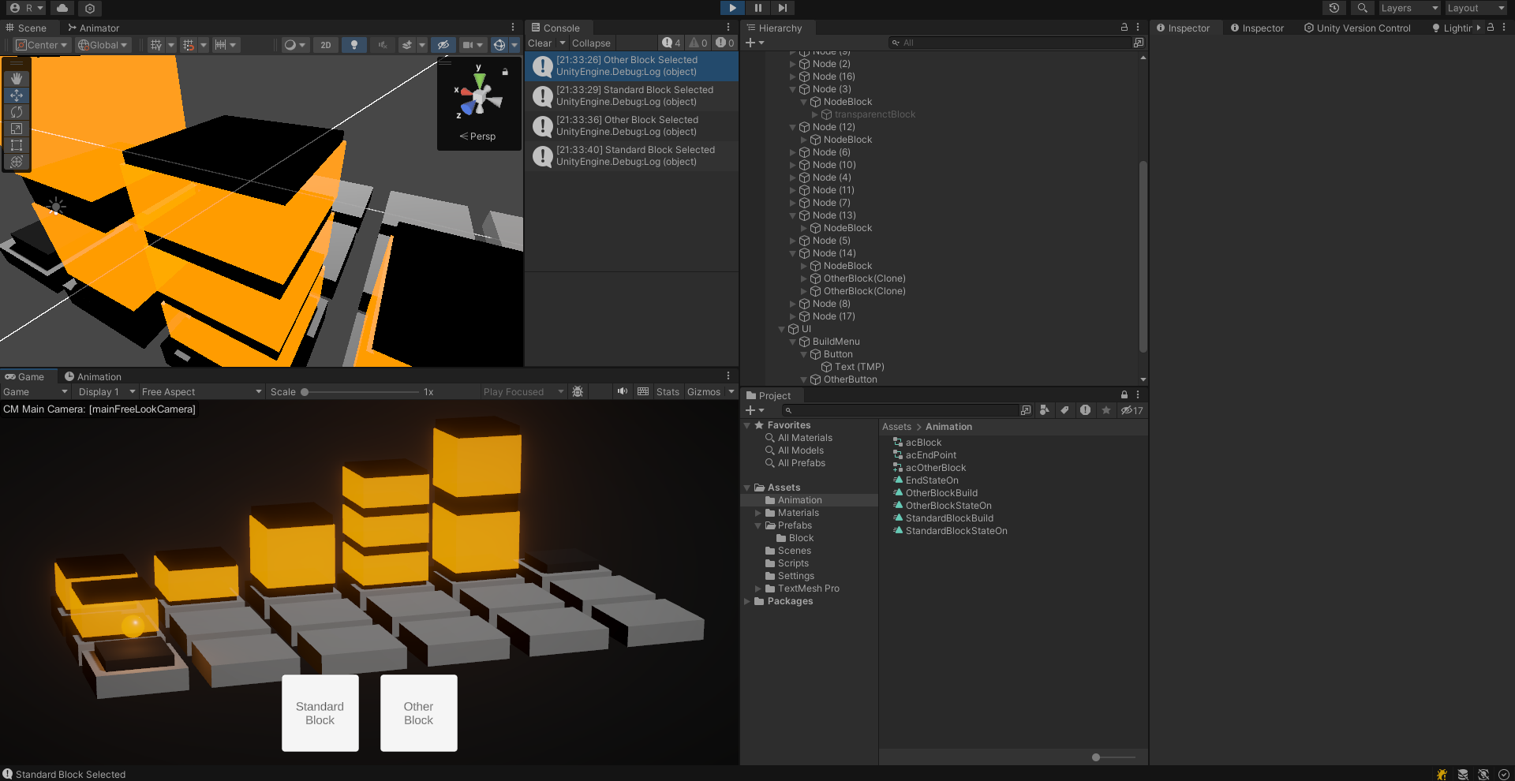
Task: Toggle hidden packages visibility showing 17
Action: coord(1132,410)
